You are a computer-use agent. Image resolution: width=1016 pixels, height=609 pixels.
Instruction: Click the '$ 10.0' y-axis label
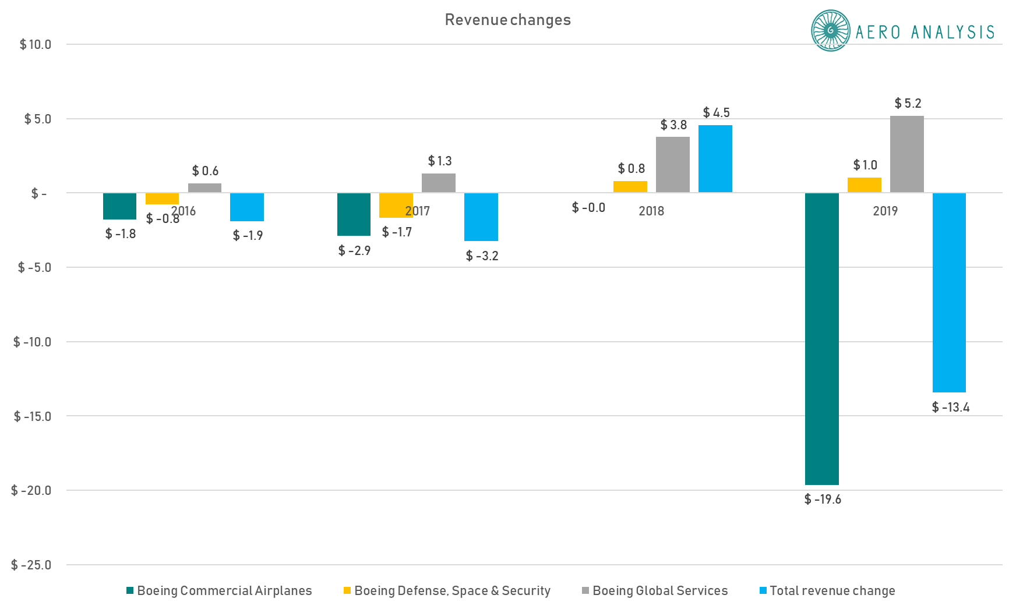35,45
